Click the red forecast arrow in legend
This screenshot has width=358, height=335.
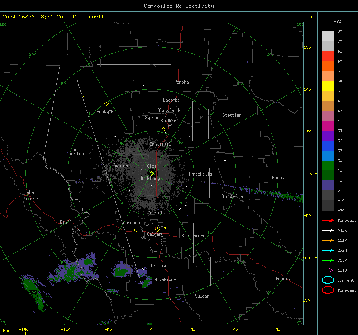click(x=328, y=220)
